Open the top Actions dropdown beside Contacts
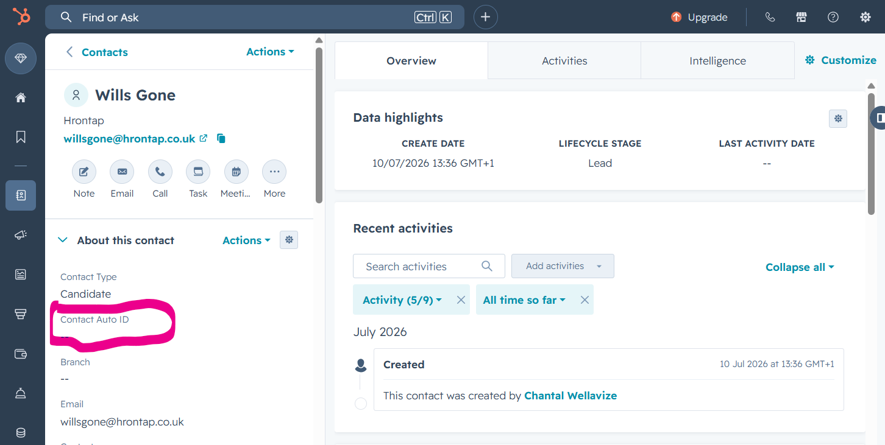Viewport: 885px width, 445px height. [x=270, y=52]
